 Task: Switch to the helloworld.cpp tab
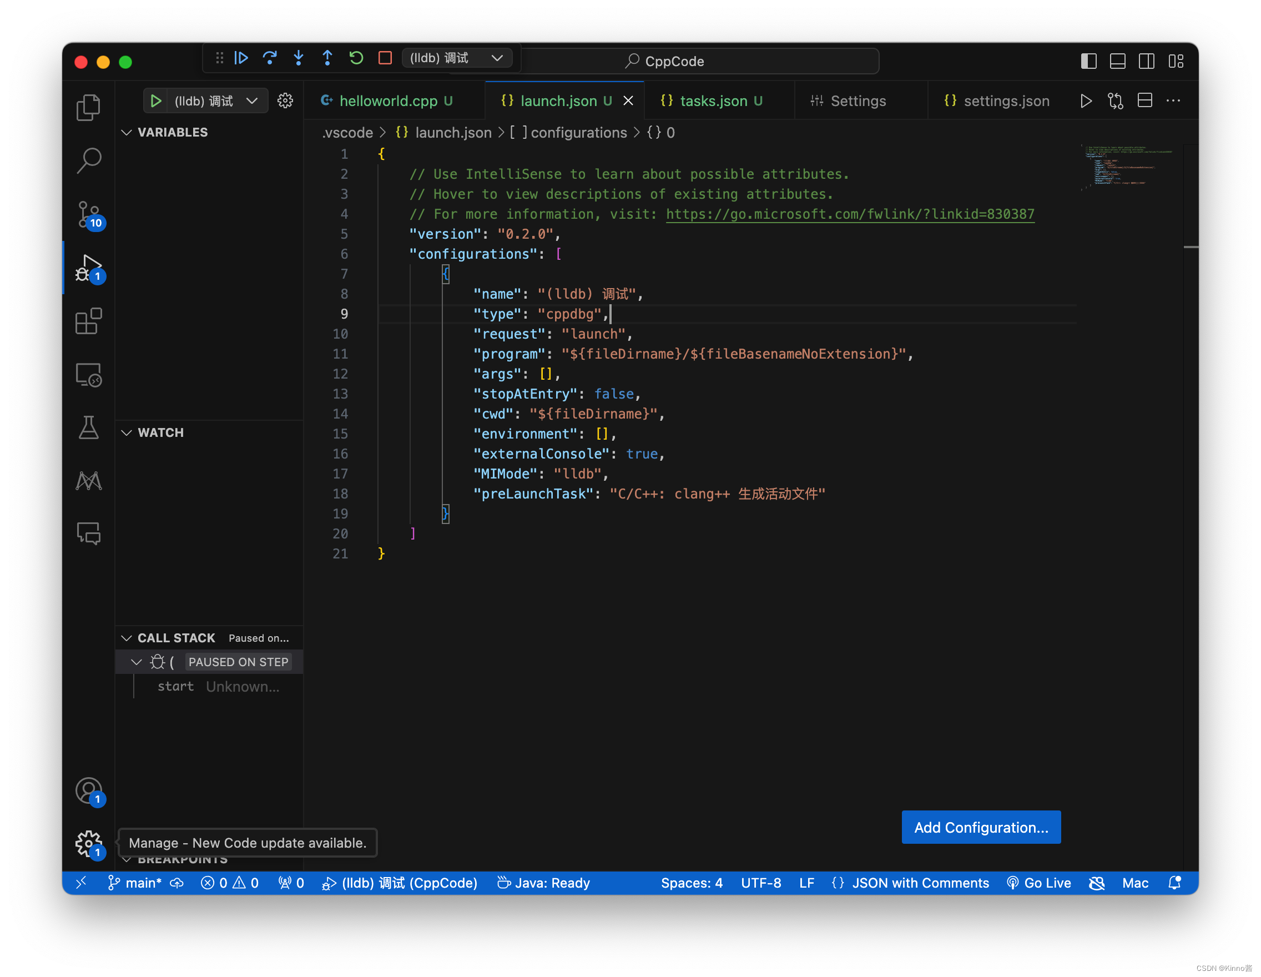388,101
